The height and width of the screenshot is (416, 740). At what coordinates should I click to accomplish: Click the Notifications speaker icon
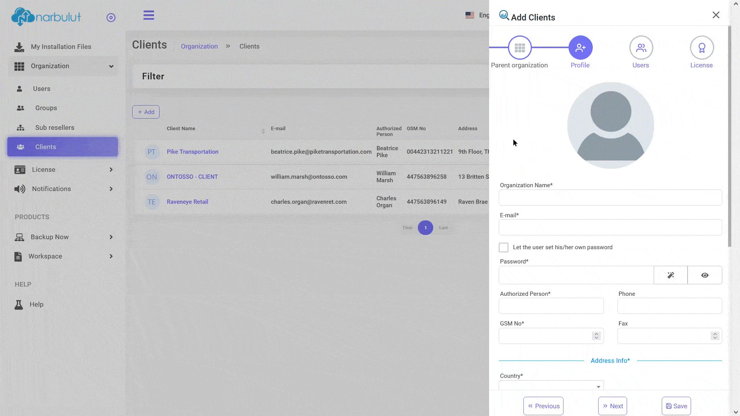pos(20,189)
